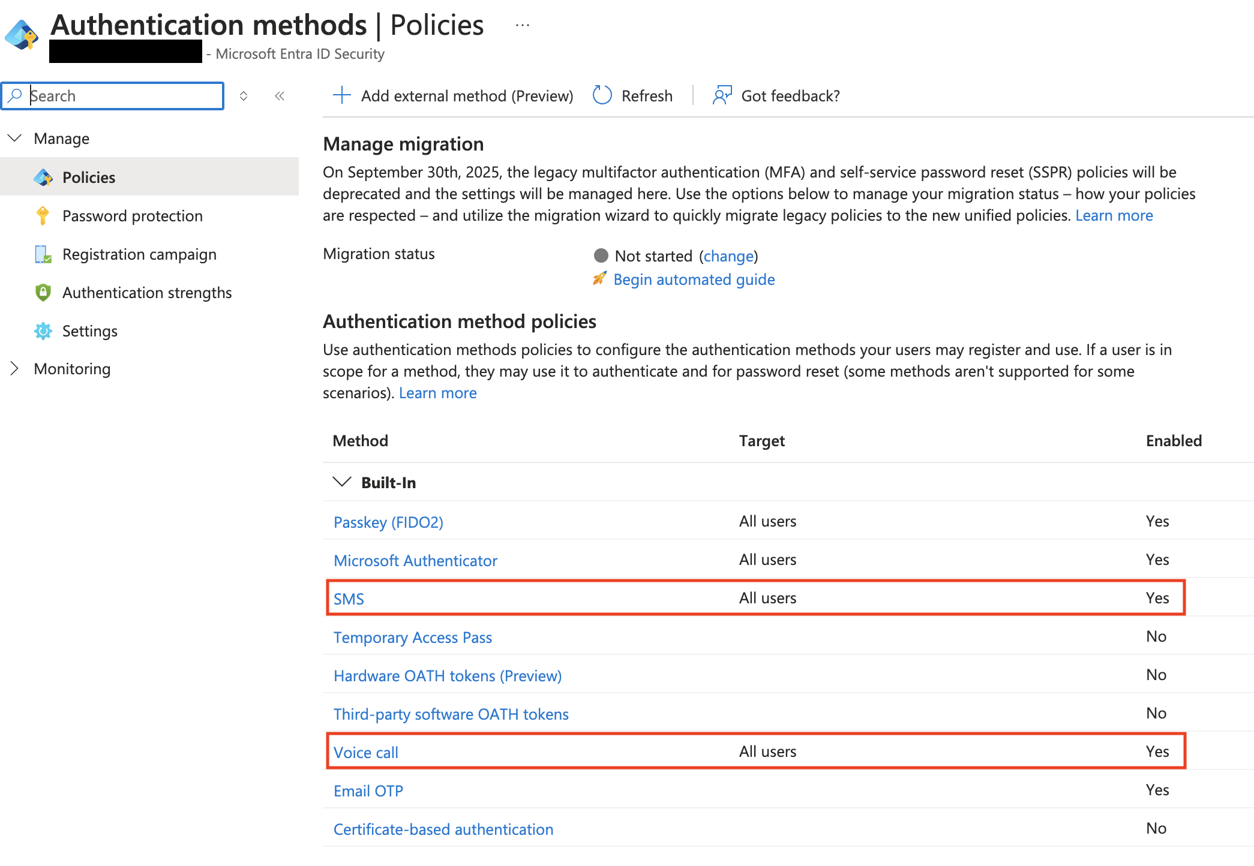The width and height of the screenshot is (1254, 866).
Task: Collapse the Built-In methods group
Action: tap(342, 482)
